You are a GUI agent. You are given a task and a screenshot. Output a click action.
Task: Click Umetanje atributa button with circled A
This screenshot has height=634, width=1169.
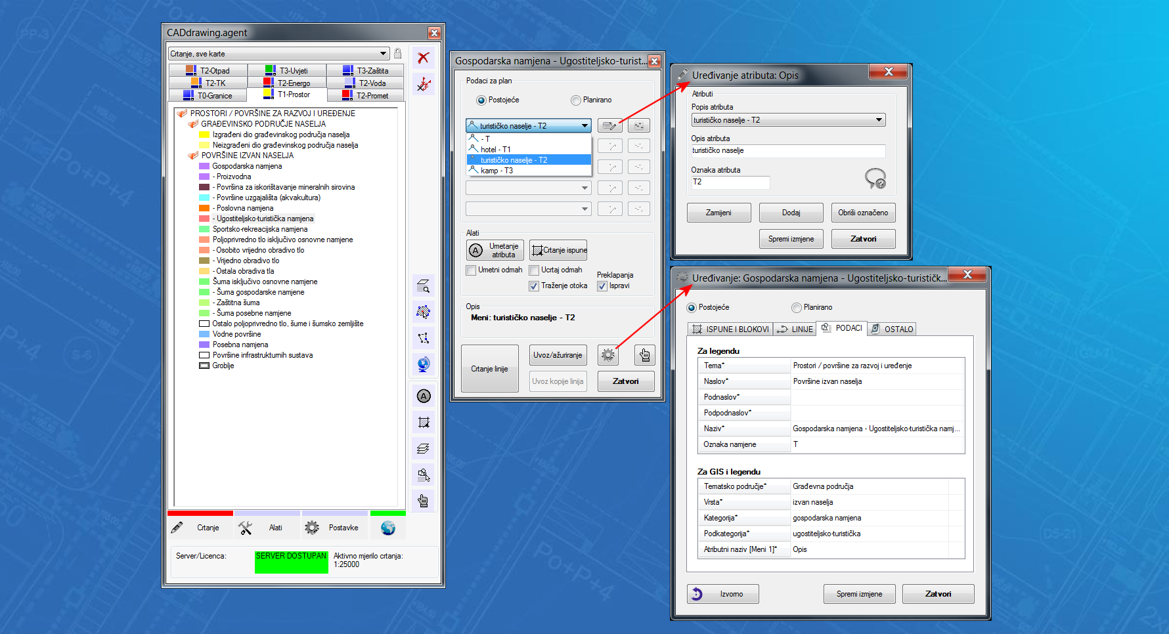point(495,250)
